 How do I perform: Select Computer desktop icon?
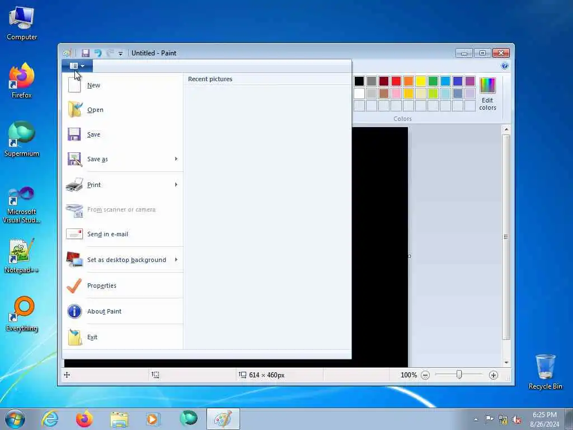click(22, 22)
